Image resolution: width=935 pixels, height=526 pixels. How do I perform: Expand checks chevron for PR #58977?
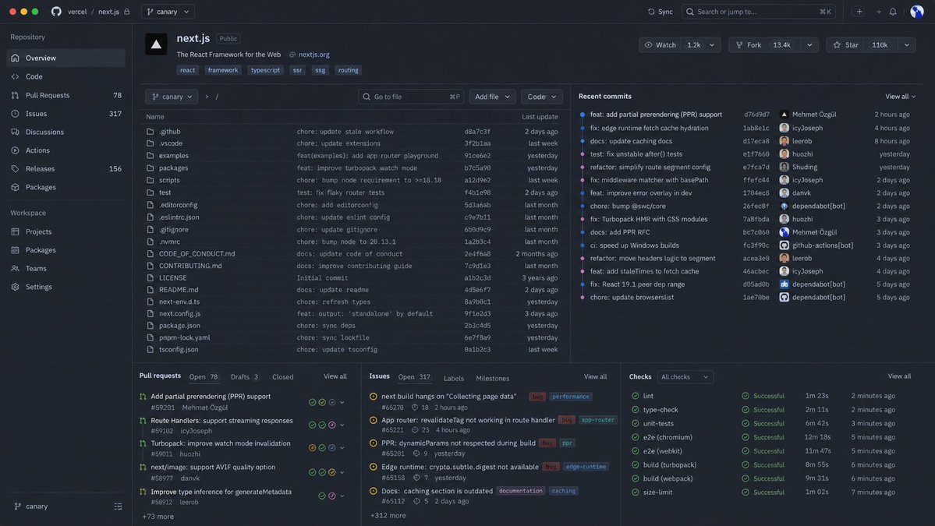click(x=342, y=472)
